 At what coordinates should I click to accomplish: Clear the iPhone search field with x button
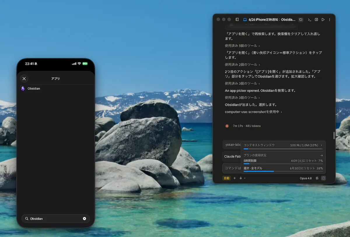tap(84, 219)
